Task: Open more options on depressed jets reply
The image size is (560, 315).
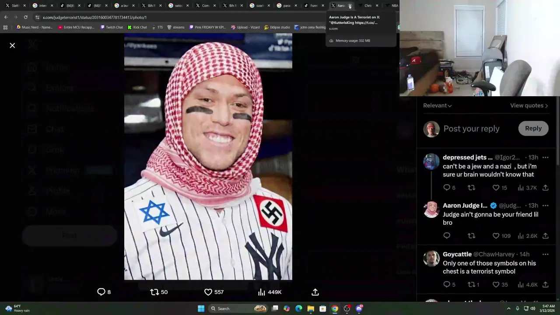Action: click(545, 157)
